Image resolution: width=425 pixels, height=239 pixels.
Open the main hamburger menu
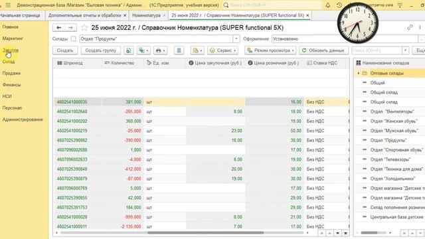[8, 5]
